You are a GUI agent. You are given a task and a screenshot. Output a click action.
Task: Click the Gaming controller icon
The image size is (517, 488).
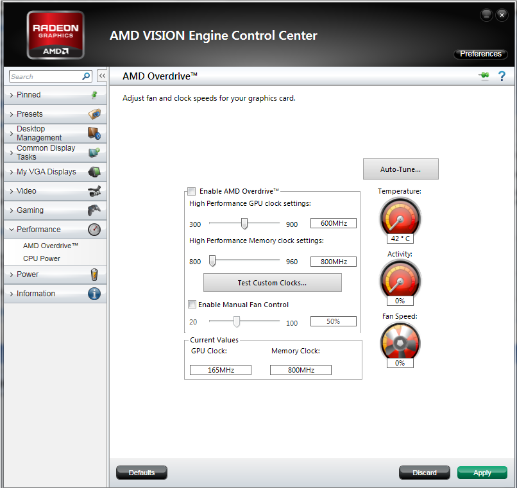click(x=94, y=210)
